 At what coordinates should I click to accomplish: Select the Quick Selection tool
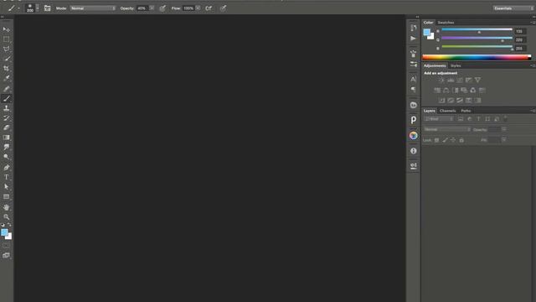pyautogui.click(x=7, y=59)
